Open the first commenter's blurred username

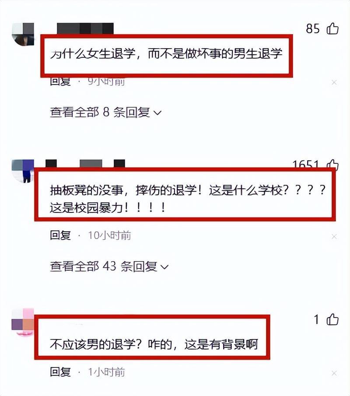(x=85, y=28)
